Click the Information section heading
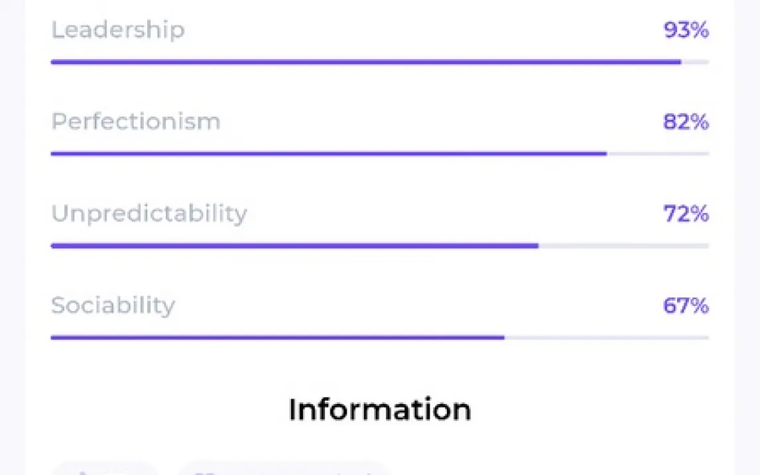760x475 pixels. pos(379,409)
